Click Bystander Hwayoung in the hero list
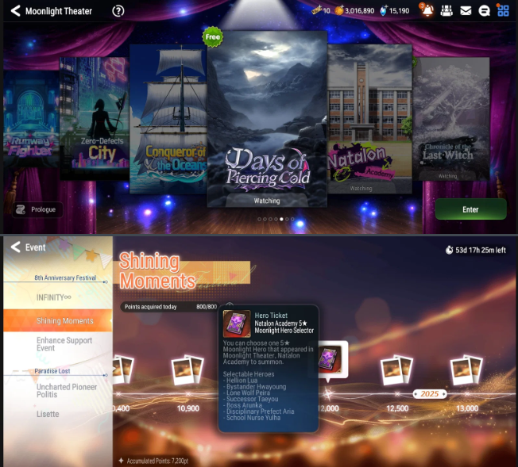This screenshot has height=467, width=518. [256, 387]
